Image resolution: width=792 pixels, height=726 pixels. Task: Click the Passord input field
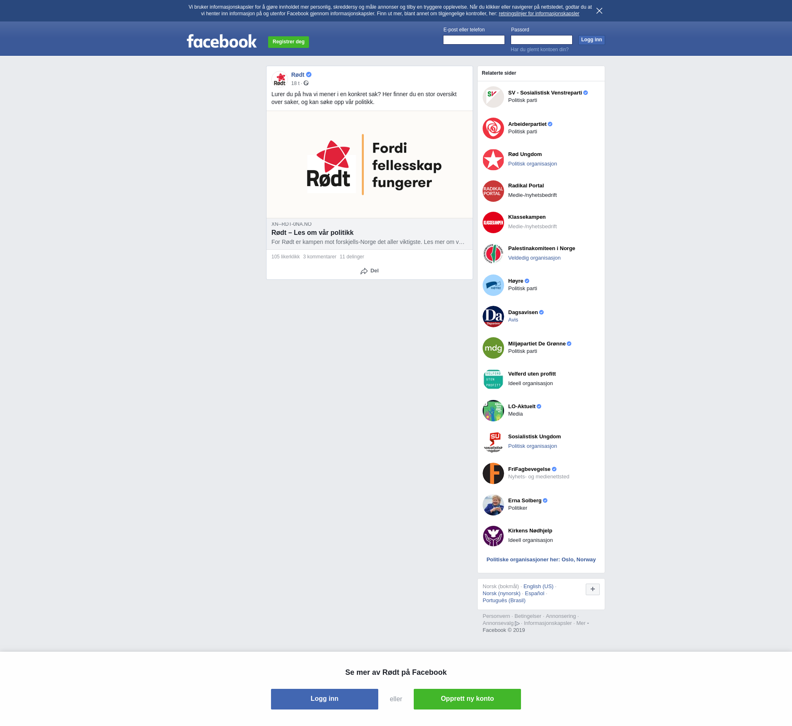pos(542,40)
